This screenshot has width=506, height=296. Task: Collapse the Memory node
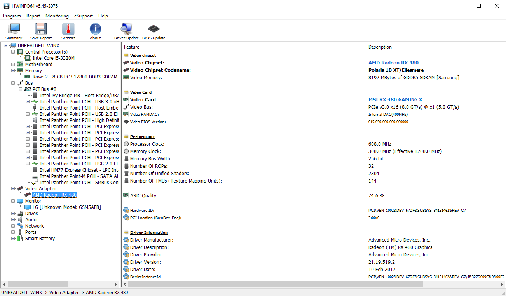[x=13, y=71]
